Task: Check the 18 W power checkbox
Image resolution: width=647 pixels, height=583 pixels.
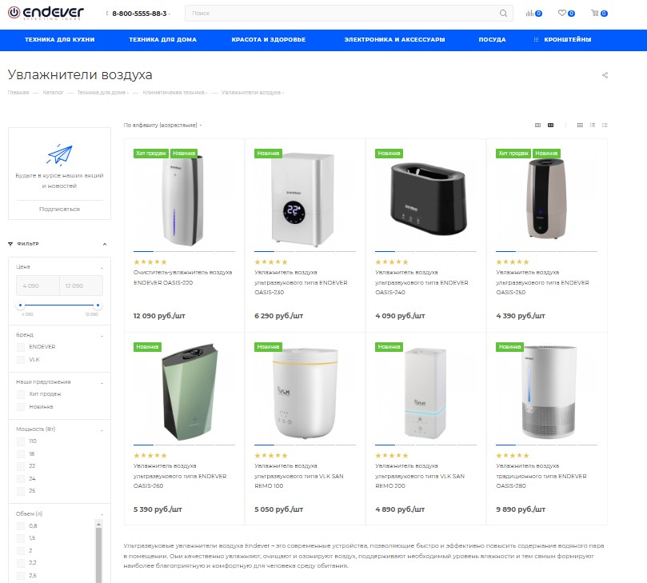Action: (21, 454)
